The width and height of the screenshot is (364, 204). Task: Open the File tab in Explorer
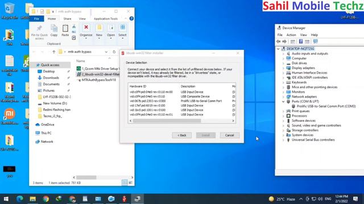[36, 19]
